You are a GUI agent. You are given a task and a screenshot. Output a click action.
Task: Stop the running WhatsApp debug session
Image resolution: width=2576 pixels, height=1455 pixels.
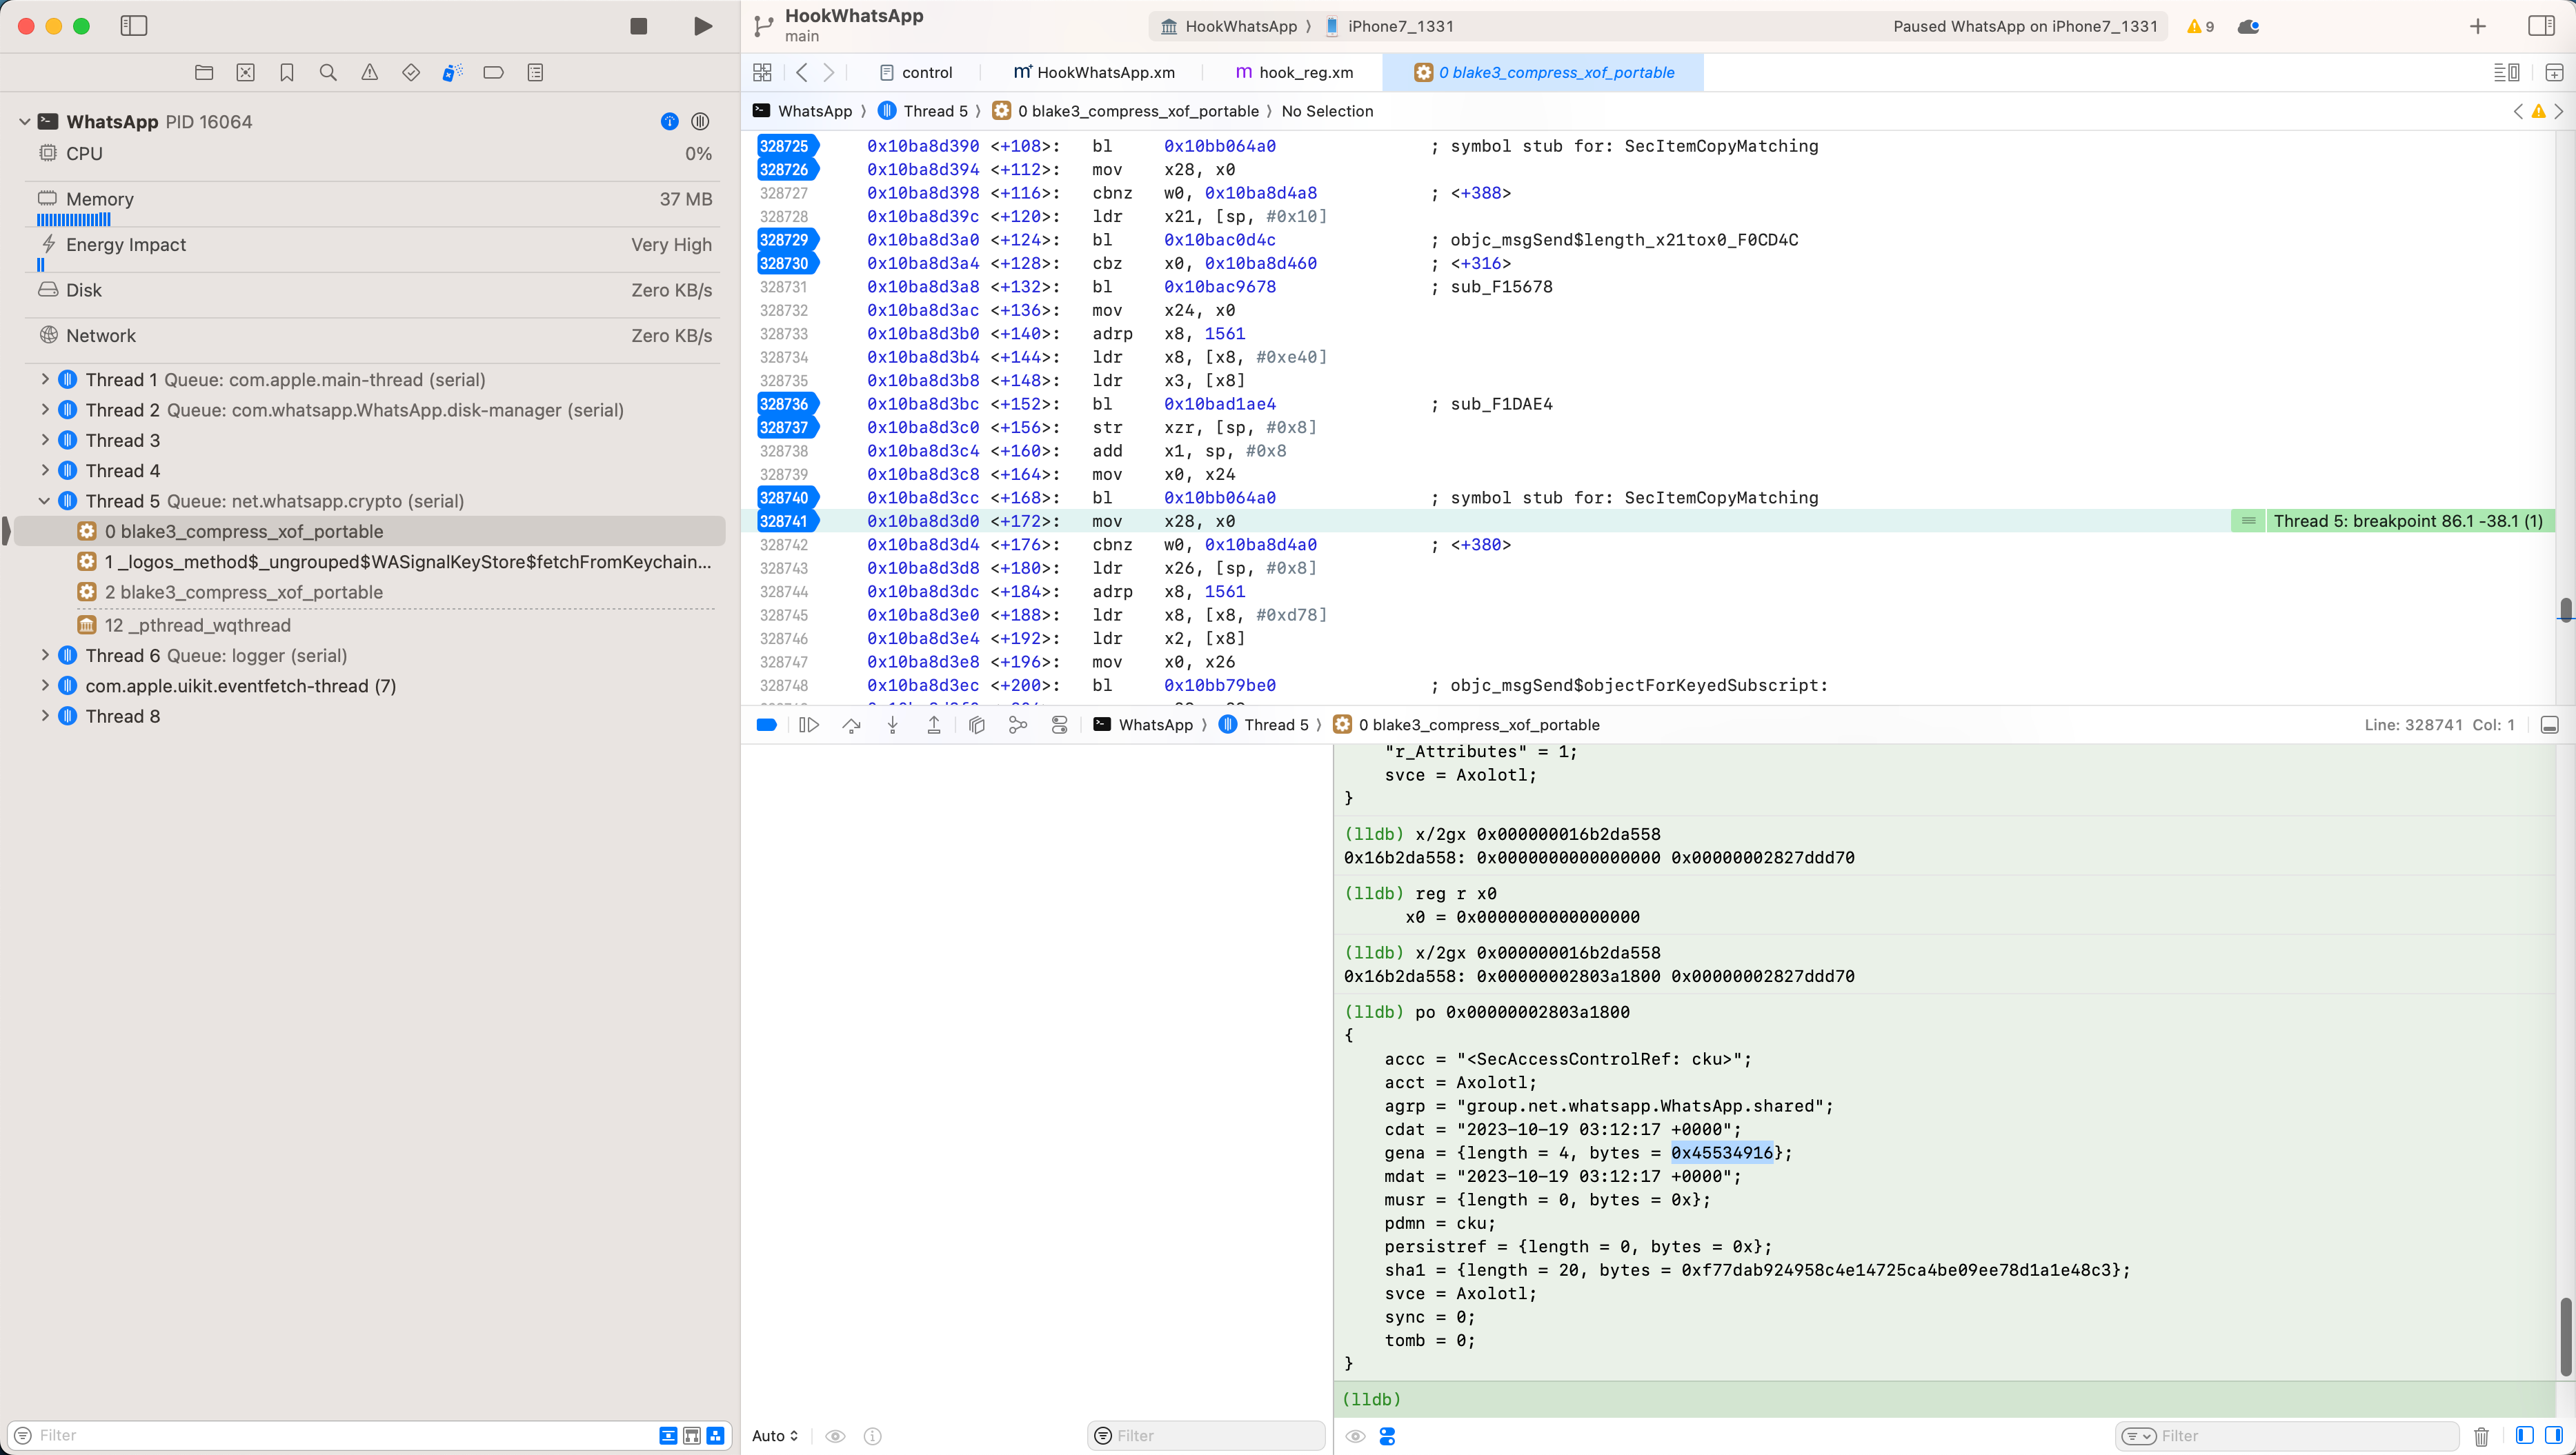(638, 26)
